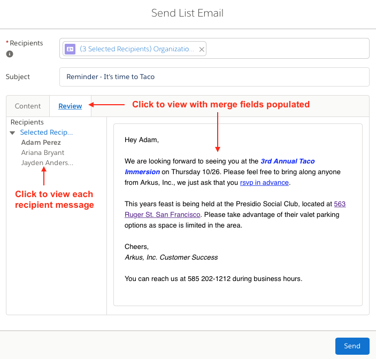Click the Subject input field
The image size is (376, 359).
tap(214, 77)
